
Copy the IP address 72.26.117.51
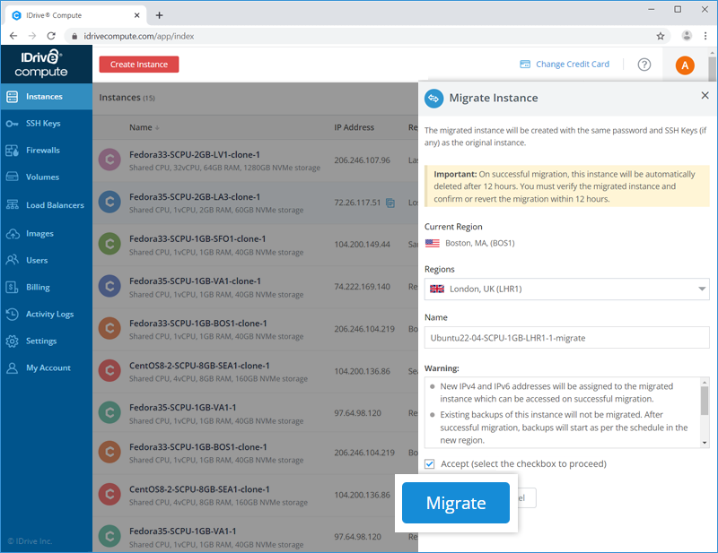[390, 203]
